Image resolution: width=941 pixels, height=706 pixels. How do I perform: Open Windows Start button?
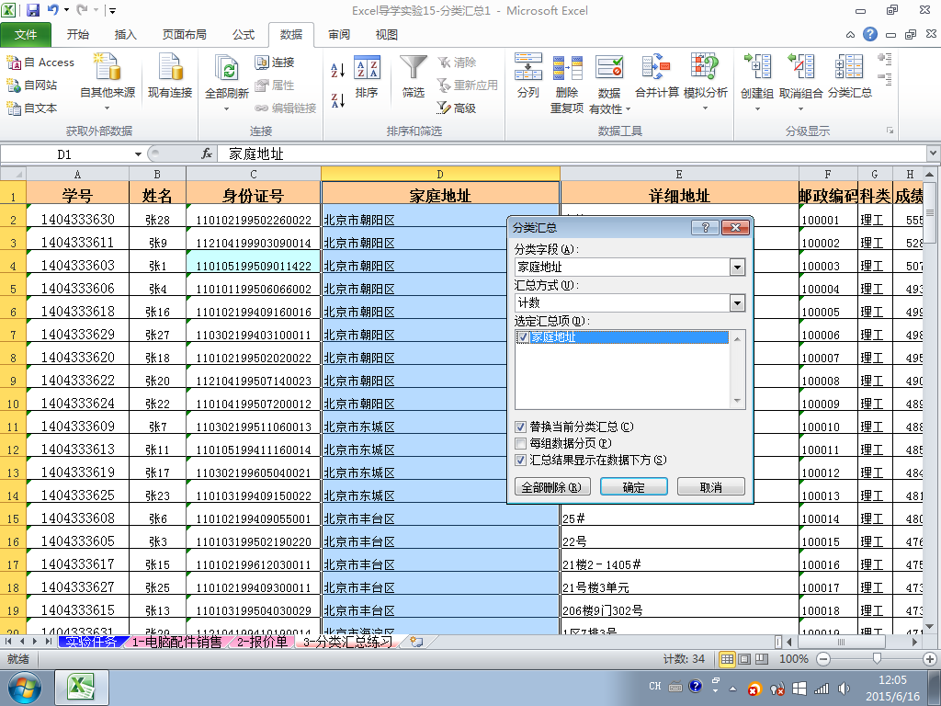(x=25, y=688)
